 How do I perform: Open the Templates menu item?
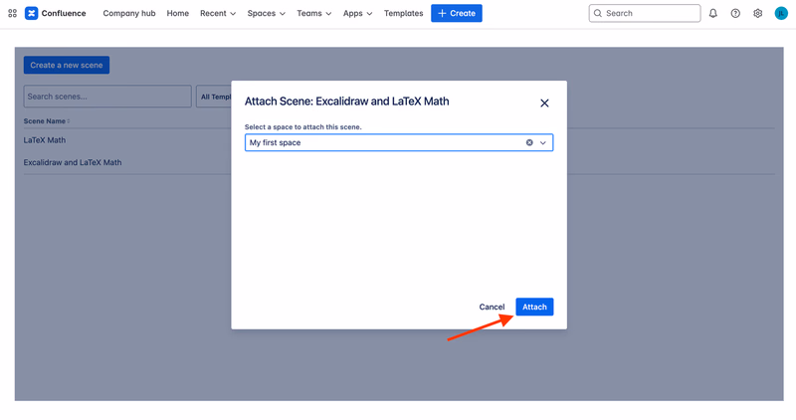click(404, 13)
